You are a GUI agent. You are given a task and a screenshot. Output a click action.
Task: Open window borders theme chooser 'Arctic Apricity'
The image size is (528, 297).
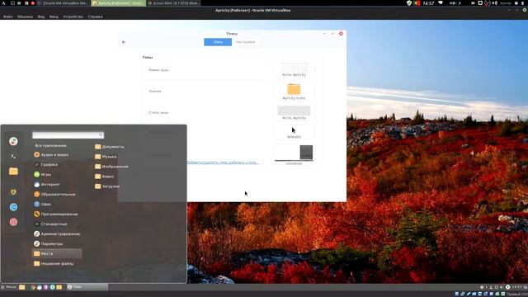294,70
